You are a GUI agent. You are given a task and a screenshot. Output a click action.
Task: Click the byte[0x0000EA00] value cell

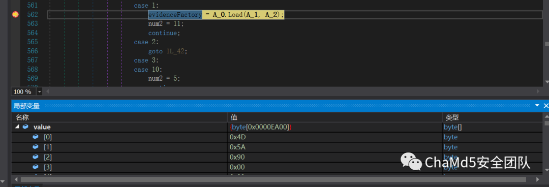(334, 127)
